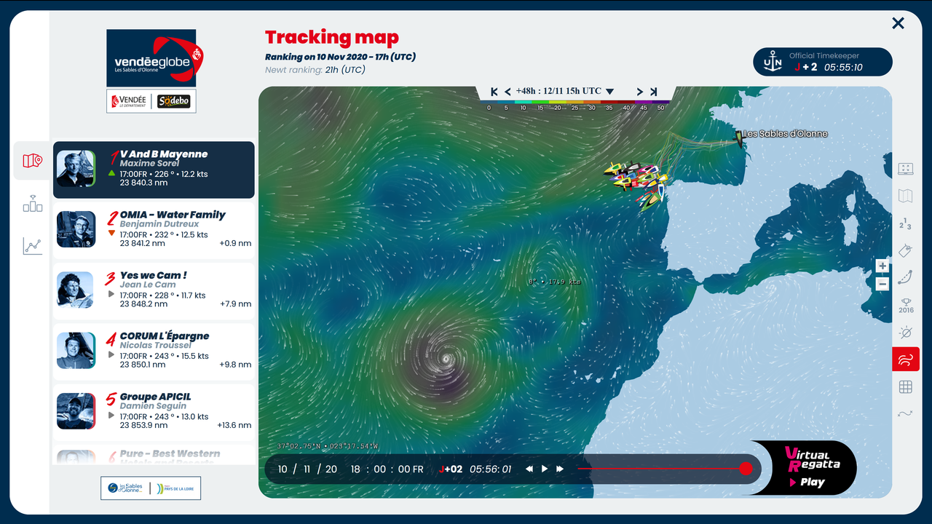Screen dimensions: 932x524
Task: Click the Vendée Globe logo
Action: pos(156,58)
